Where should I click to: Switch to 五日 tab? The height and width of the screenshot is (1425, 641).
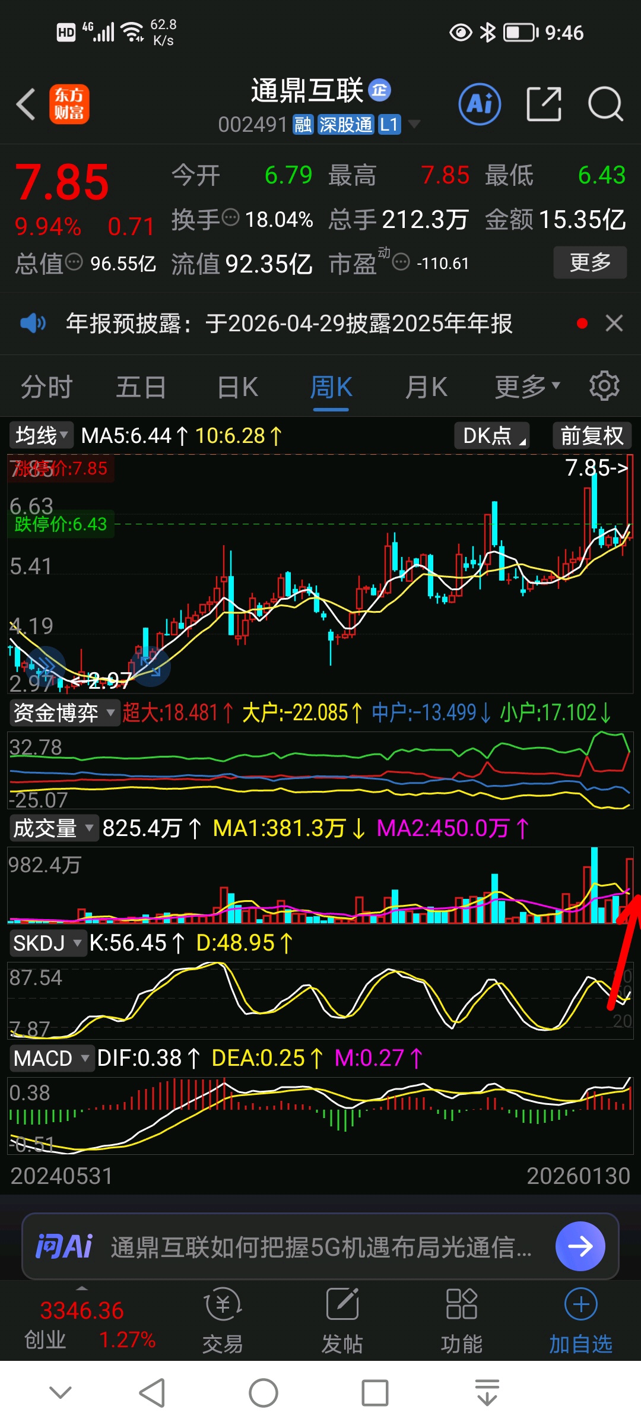point(141,387)
